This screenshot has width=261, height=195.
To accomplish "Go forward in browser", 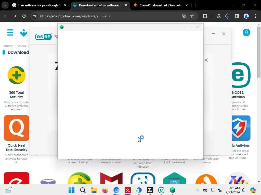I will point(15,16).
